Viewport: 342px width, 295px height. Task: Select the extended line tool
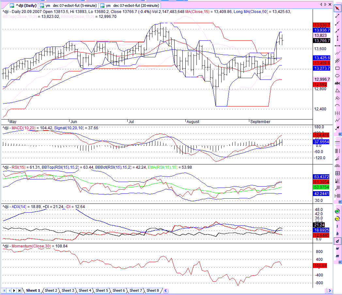[x=337, y=31]
